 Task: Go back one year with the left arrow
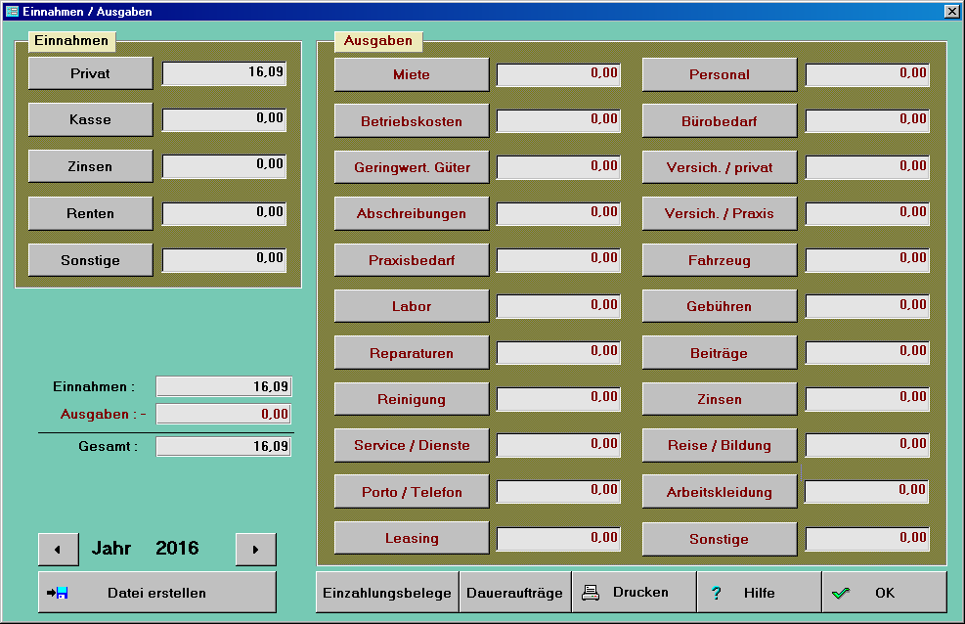pos(59,549)
